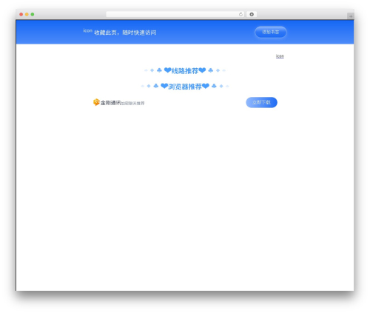Click the 线路推荐 heading
This screenshot has height=313, width=370.
pos(185,71)
